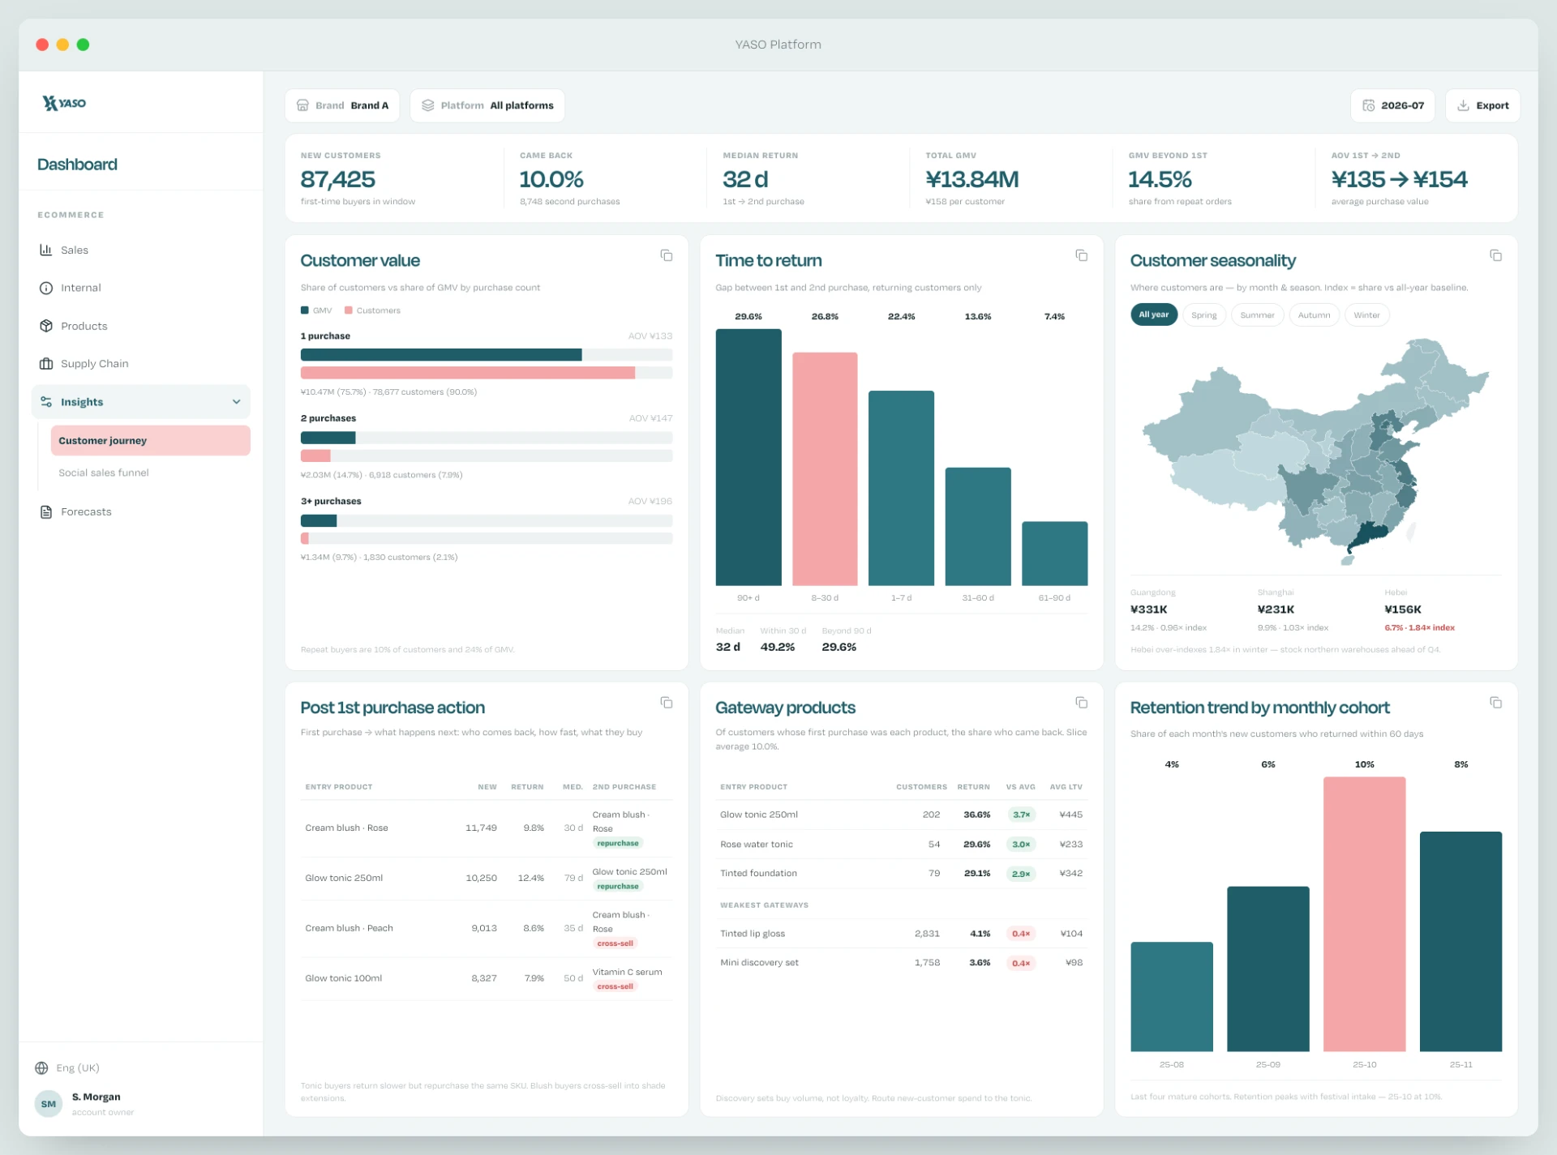Click the Export button
This screenshot has height=1155, width=1557.
tap(1482, 105)
